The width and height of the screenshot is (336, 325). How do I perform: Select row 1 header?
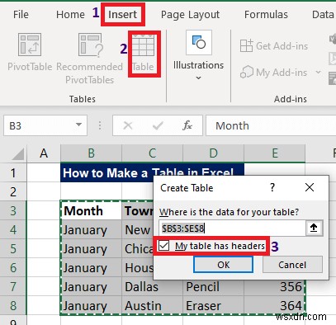coord(13,173)
